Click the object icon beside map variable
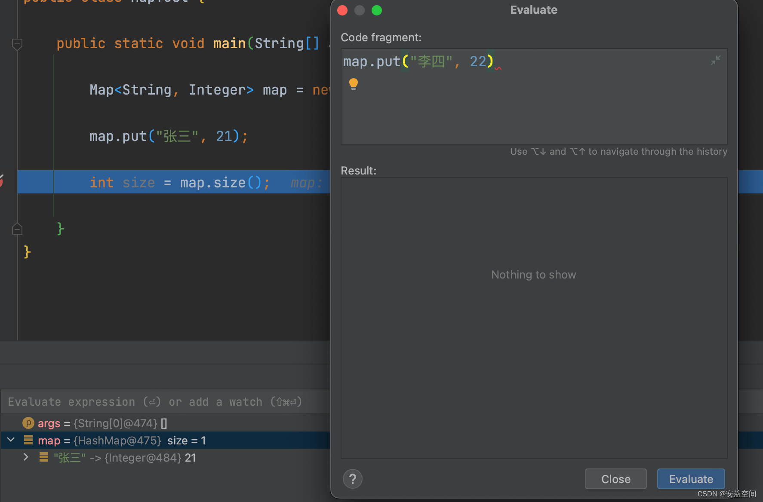The height and width of the screenshot is (502, 763). tap(28, 440)
